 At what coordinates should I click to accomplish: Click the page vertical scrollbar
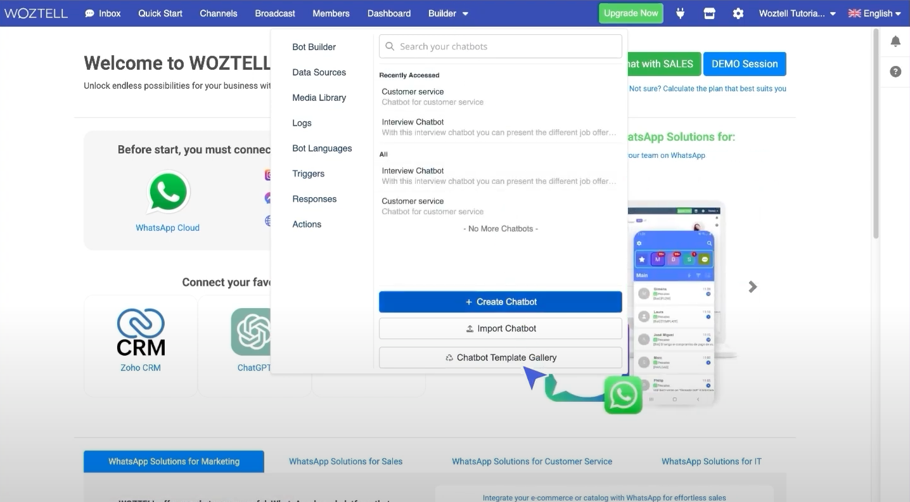(876, 134)
